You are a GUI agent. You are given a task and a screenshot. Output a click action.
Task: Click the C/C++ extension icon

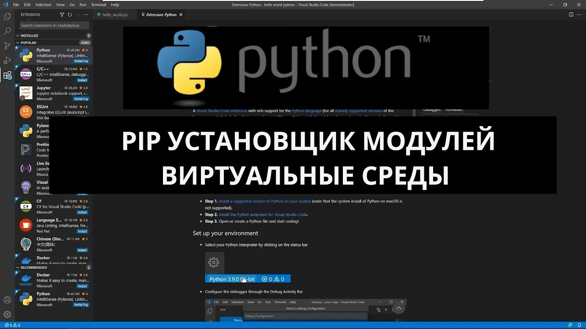click(x=26, y=74)
